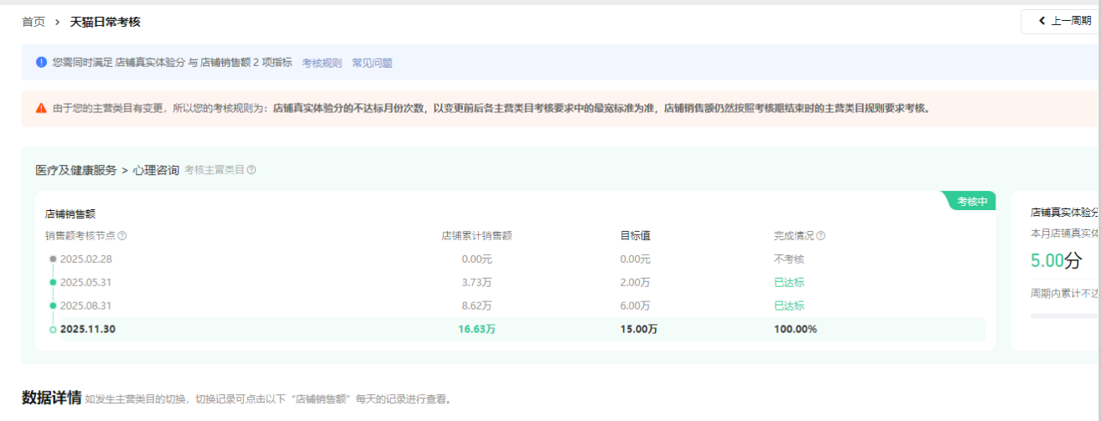Click the question mark next to 销售额考核节点

pos(122,236)
